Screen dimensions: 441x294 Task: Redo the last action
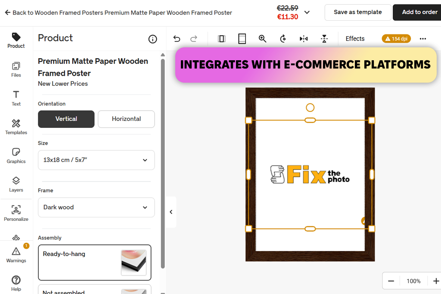point(194,38)
